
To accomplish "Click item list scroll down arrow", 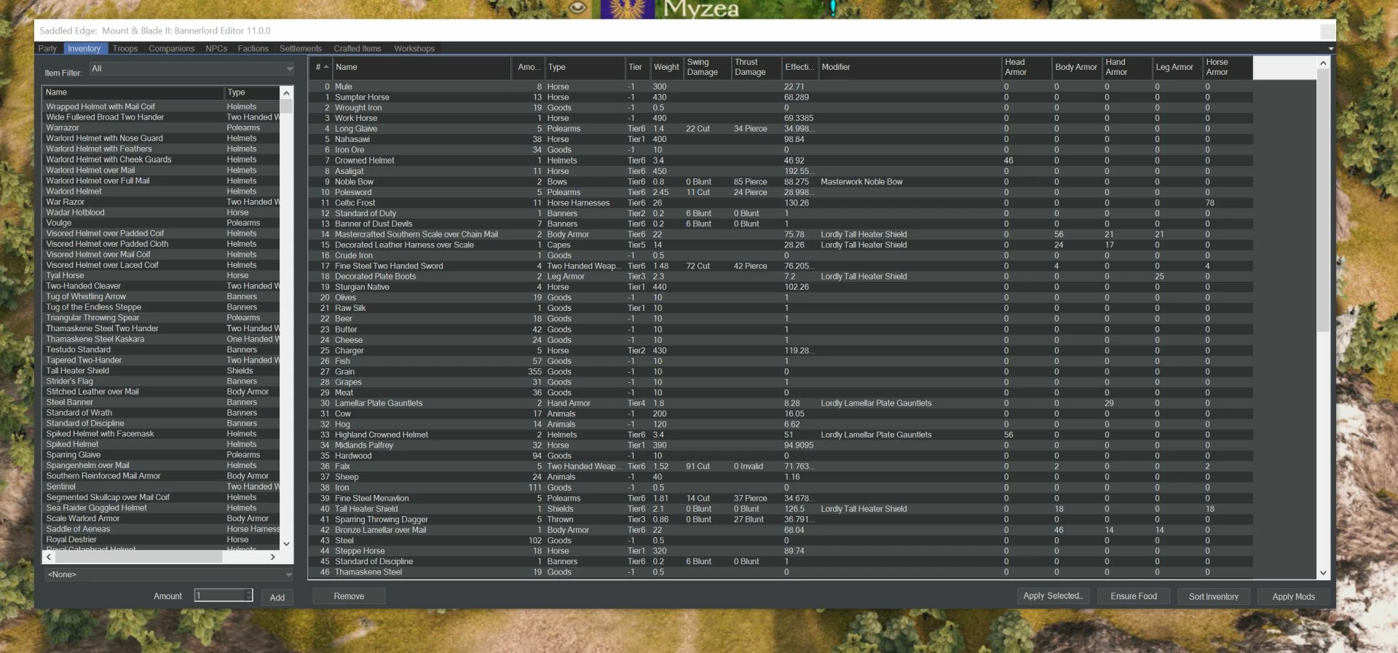I will [287, 543].
